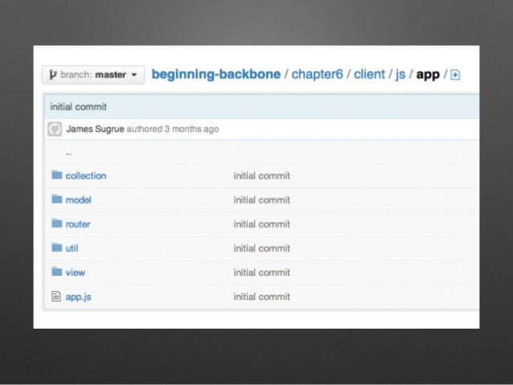The height and width of the screenshot is (385, 513).
Task: Click the git branch icon
Action: pos(52,75)
